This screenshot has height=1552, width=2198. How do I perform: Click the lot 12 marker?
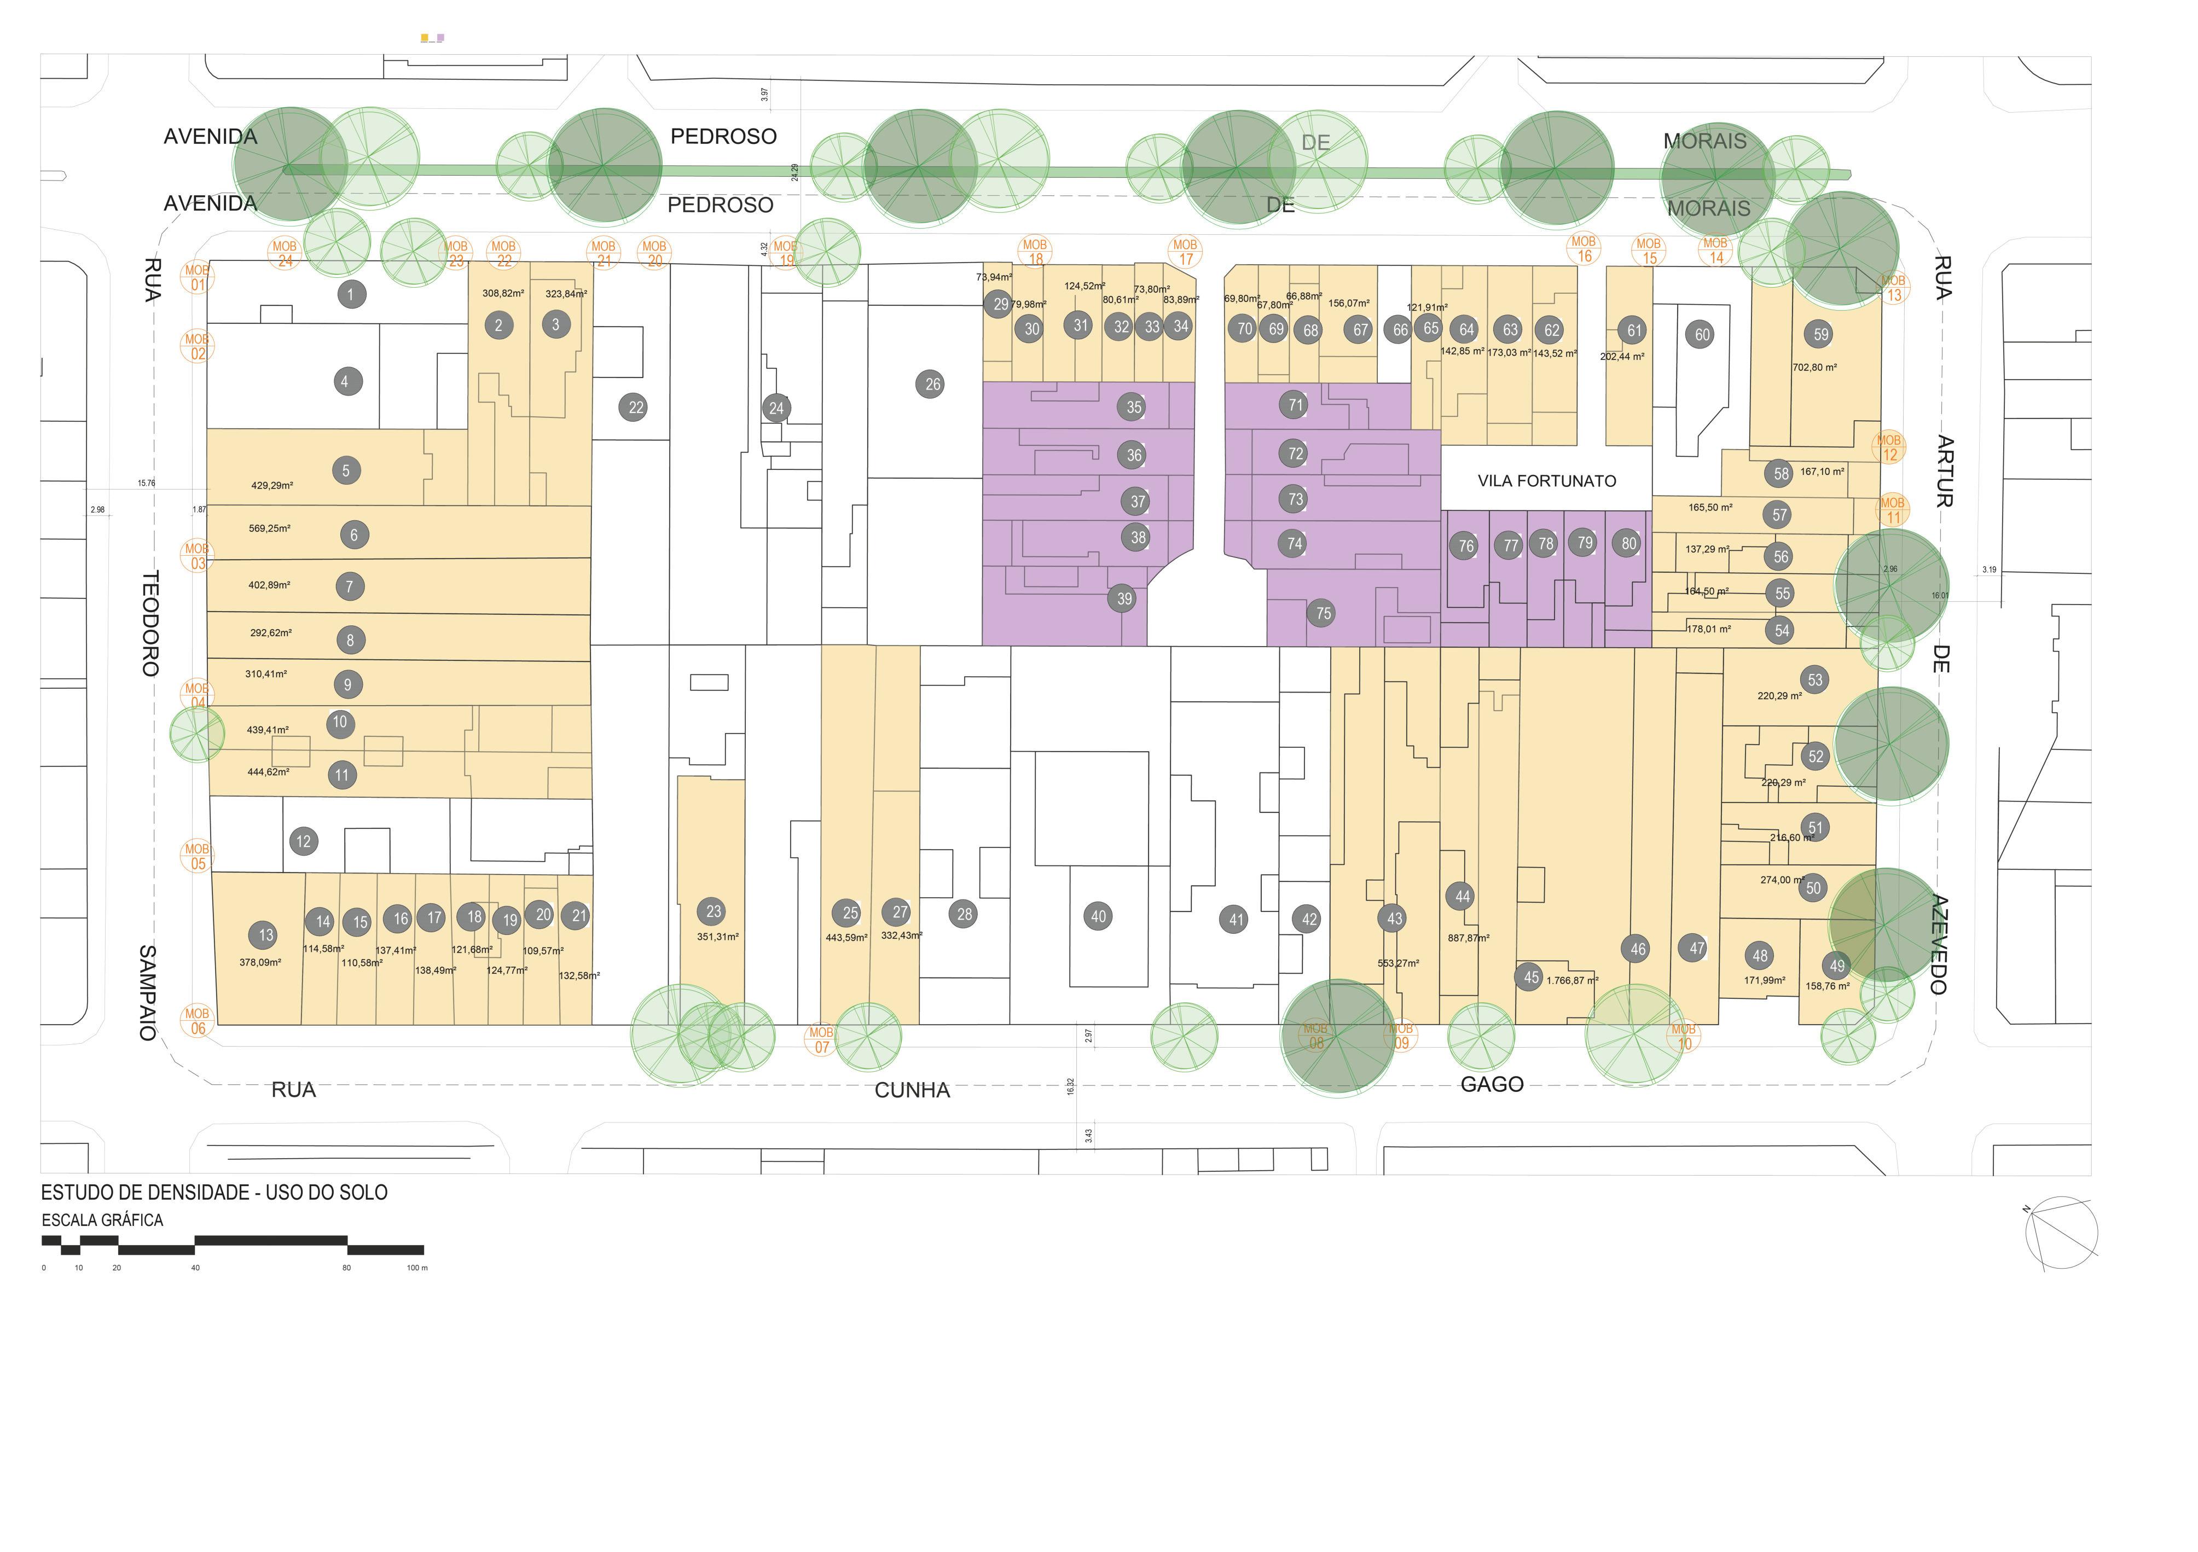coord(304,842)
